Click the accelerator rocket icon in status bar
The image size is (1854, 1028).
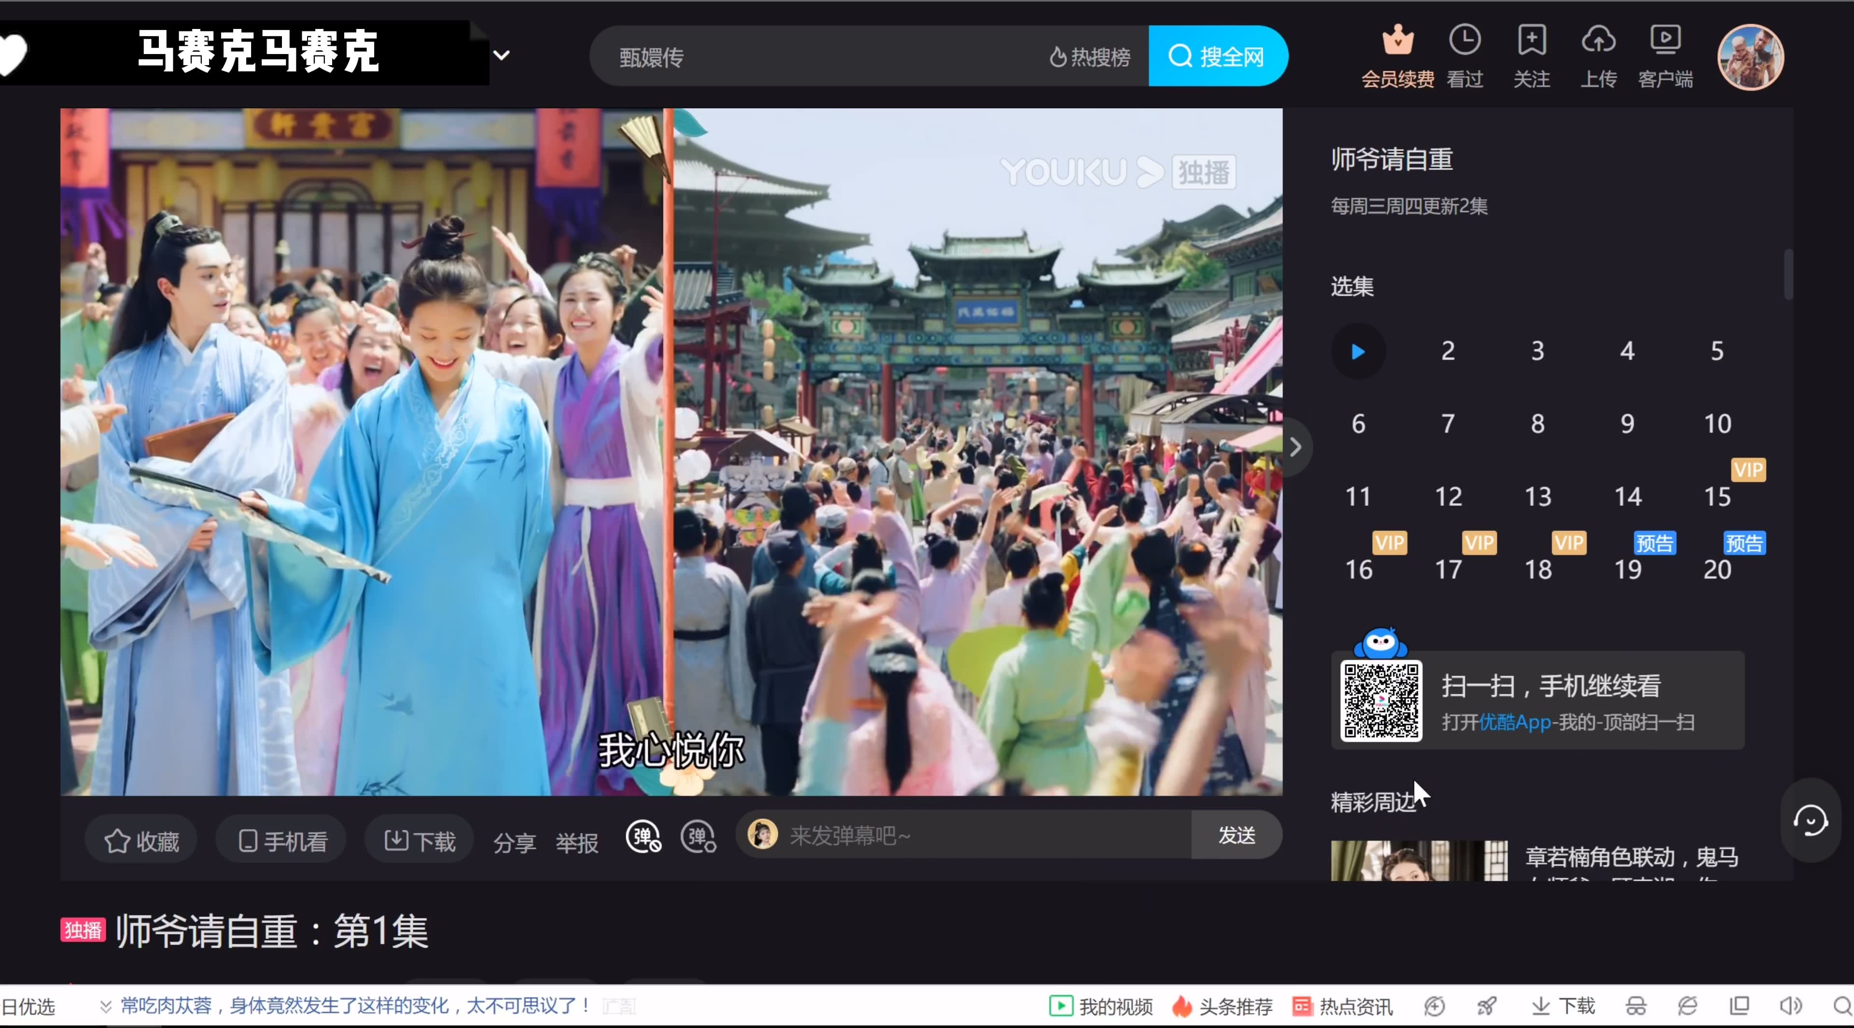click(x=1486, y=1006)
